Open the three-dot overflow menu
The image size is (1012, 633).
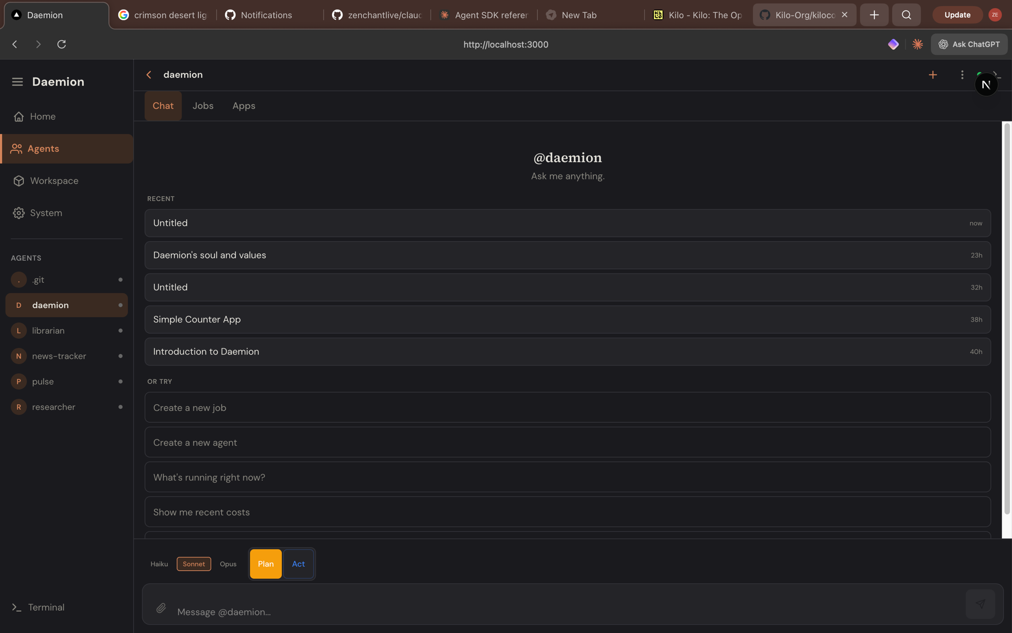coord(962,74)
